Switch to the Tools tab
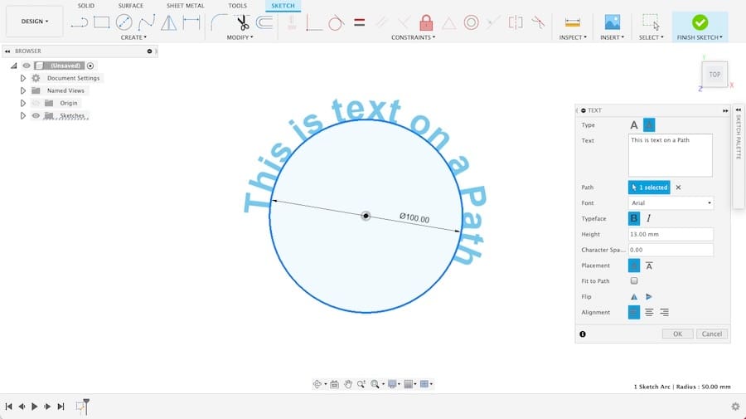 tap(237, 6)
